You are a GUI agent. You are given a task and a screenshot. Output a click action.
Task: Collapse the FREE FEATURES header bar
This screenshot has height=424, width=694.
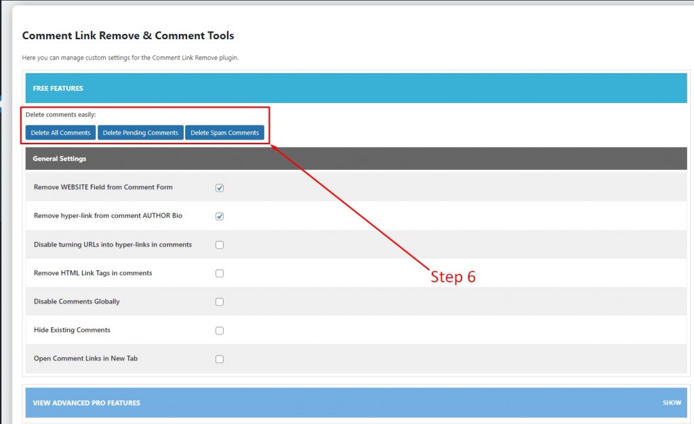(356, 88)
